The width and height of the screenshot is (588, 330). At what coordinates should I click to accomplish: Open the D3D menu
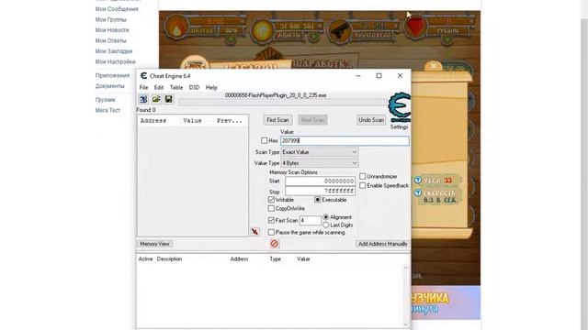pos(194,88)
